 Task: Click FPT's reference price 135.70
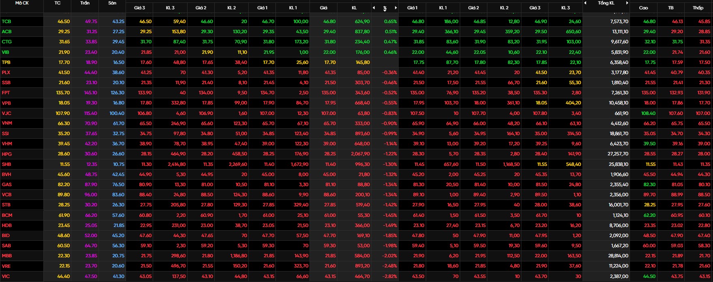(x=63, y=93)
